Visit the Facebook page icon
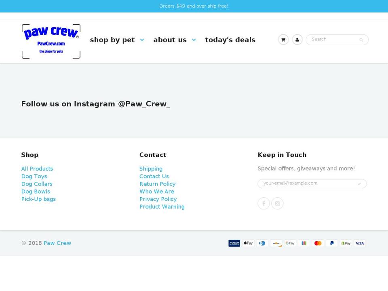Viewport: 388px width, 291px height. pyautogui.click(x=264, y=203)
